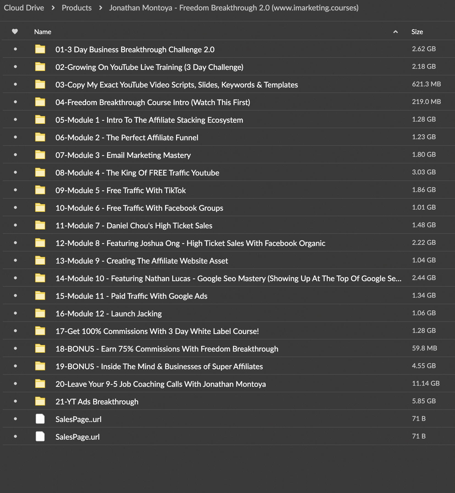Viewport: 455px width, 493px height.
Task: Click the 4.55 GB size value
Action: pos(424,366)
